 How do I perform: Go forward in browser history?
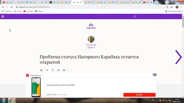[x=7, y=7]
